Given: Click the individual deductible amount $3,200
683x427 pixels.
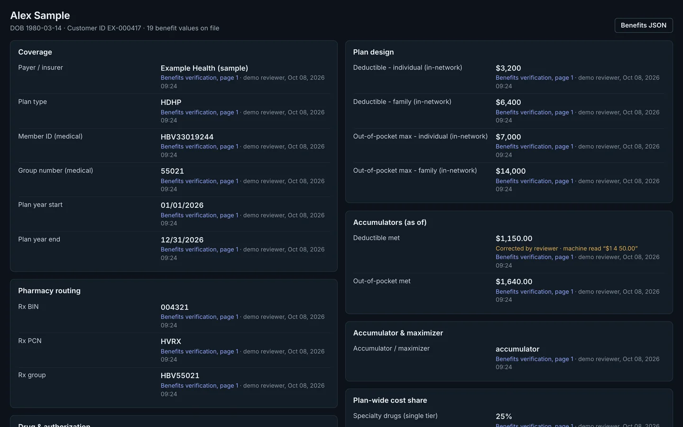Looking at the screenshot, I should coord(508,68).
